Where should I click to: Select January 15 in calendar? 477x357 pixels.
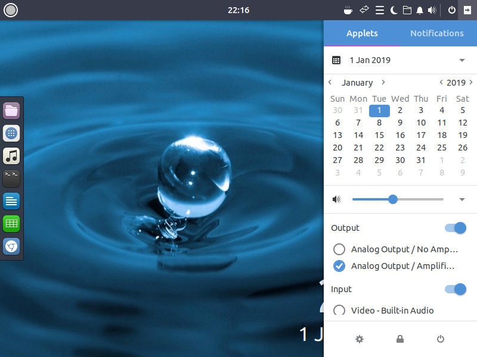pyautogui.click(x=379, y=136)
